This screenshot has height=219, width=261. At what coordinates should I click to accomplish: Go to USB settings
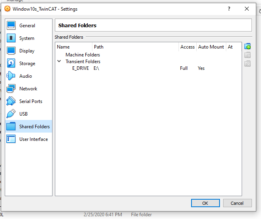29,114
